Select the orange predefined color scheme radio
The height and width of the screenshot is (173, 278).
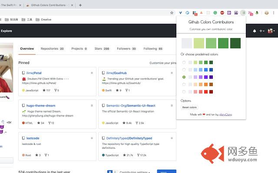184,84
